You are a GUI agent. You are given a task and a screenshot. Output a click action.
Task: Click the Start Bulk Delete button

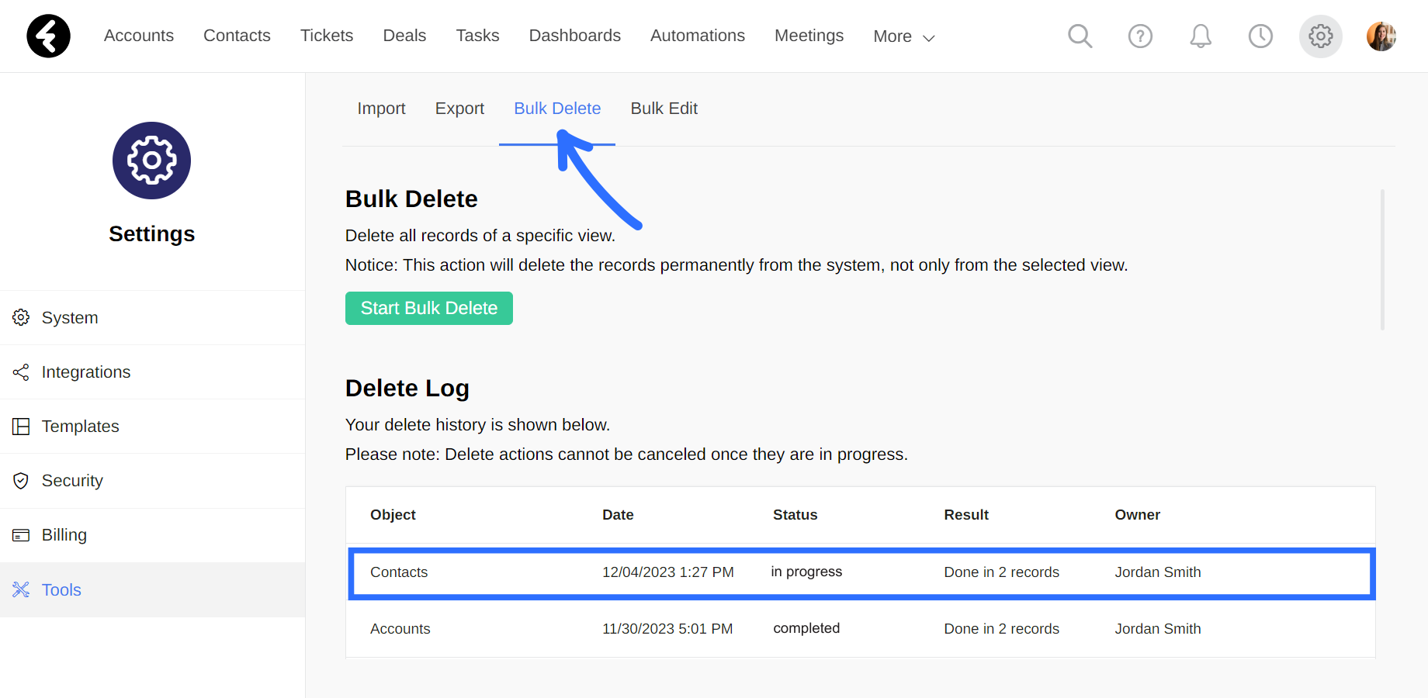tap(429, 308)
